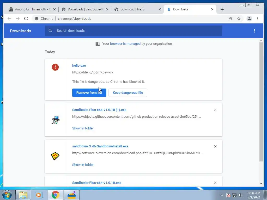Open the Sandboxie-Plus-x64-v1.0.10.exe link
The image size is (267, 200).
tap(97, 183)
